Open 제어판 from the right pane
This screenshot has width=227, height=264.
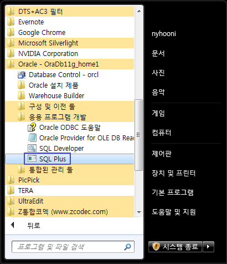162,154
